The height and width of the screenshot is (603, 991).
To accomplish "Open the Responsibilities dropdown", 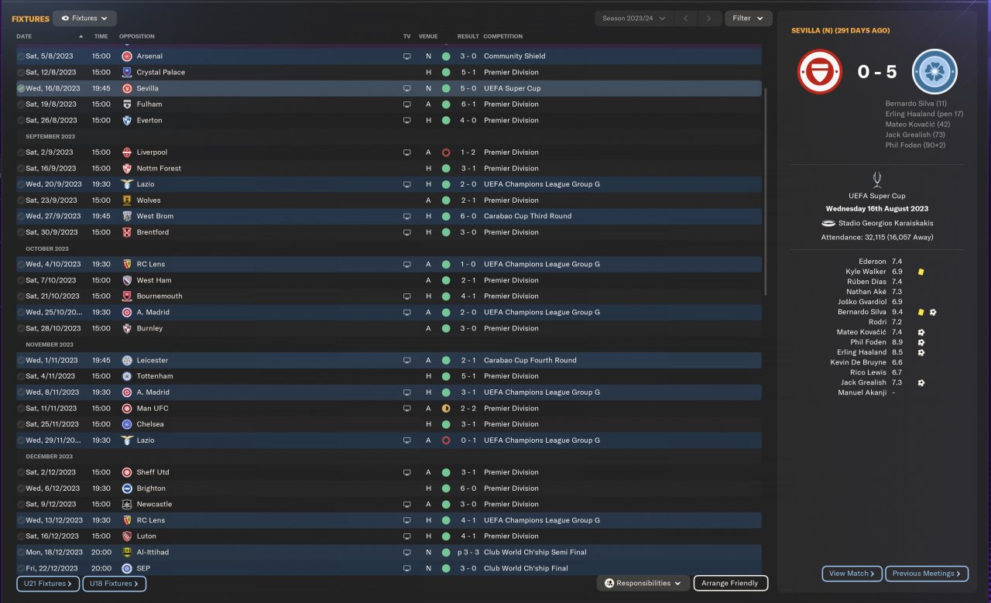I will pos(643,583).
